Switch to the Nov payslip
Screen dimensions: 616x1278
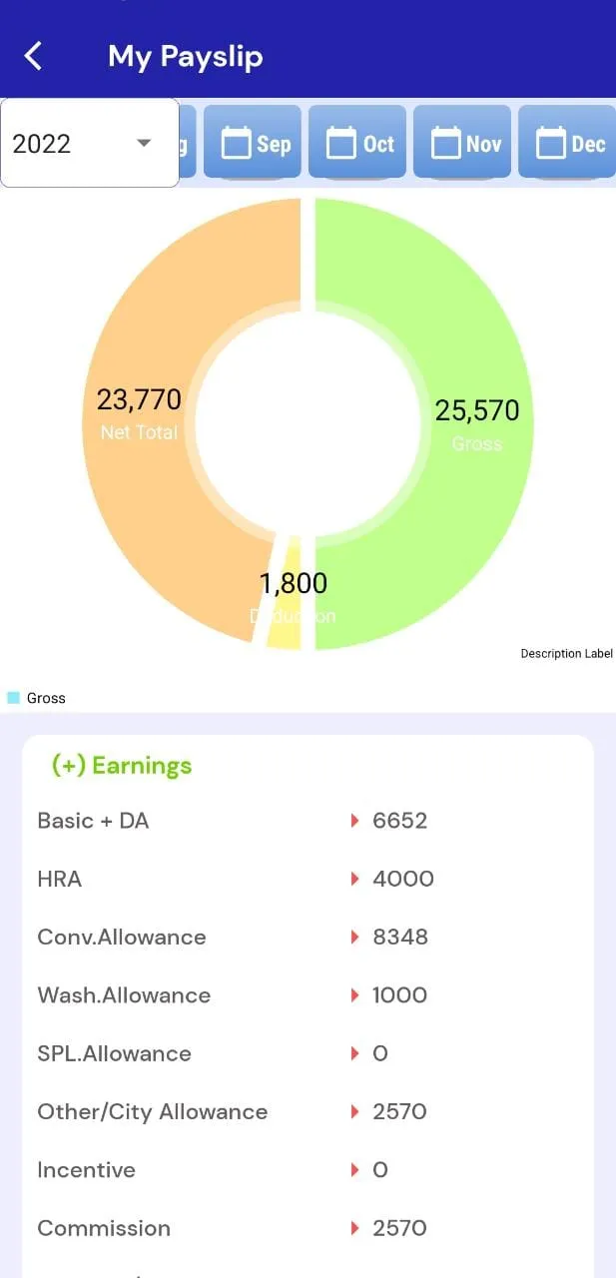point(462,143)
